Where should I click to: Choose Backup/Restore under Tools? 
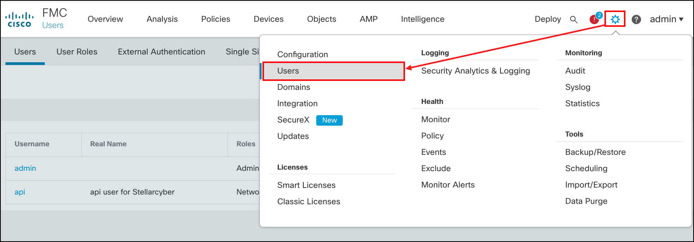tap(595, 152)
